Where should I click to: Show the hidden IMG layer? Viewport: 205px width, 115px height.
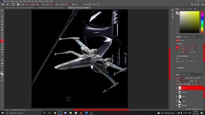(x=176, y=92)
